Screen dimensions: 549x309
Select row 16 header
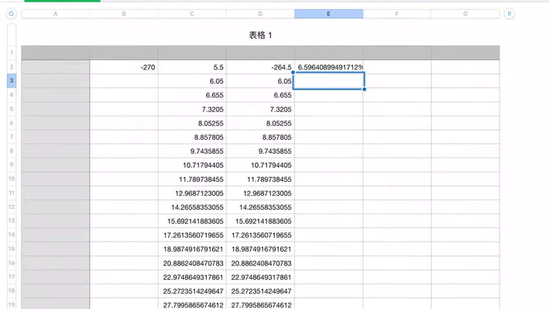click(x=12, y=263)
